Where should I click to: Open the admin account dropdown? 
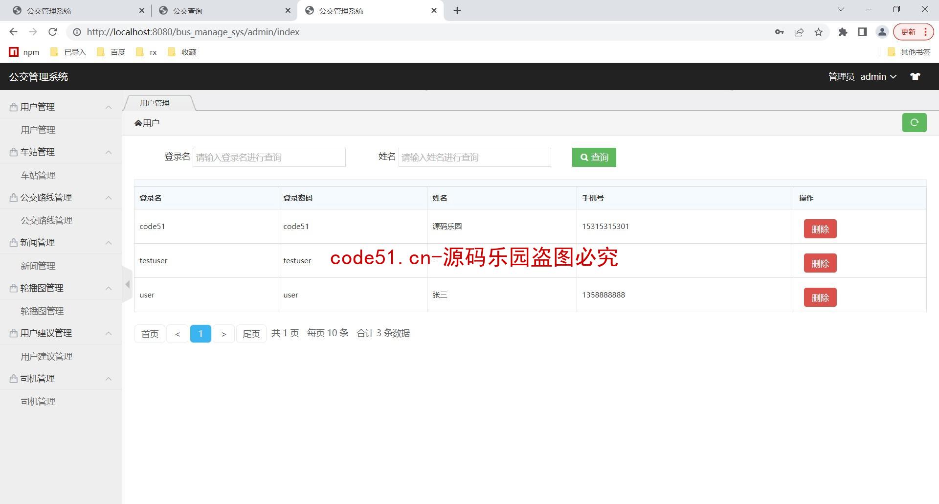click(878, 76)
